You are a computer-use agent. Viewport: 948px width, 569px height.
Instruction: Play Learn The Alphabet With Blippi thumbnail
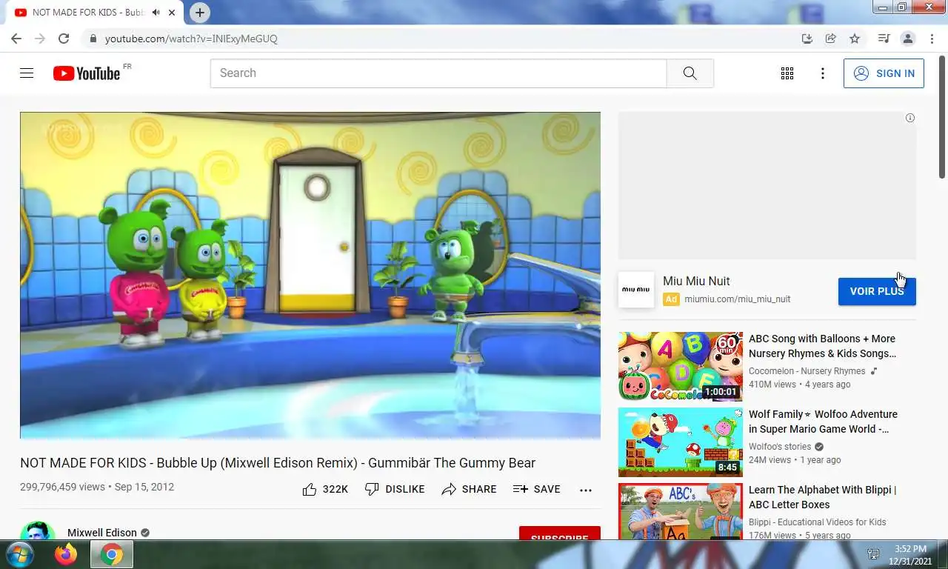pos(681,511)
